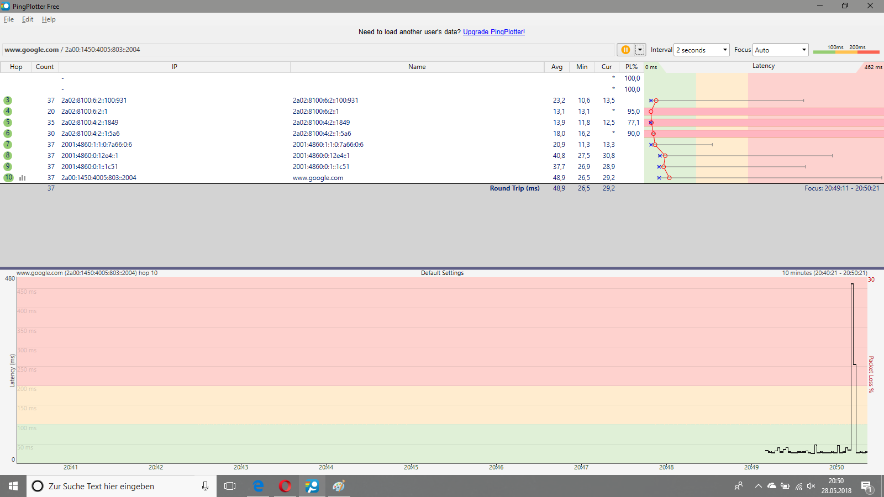Click the PL% column header
This screenshot has height=497, width=884.
tap(632, 67)
